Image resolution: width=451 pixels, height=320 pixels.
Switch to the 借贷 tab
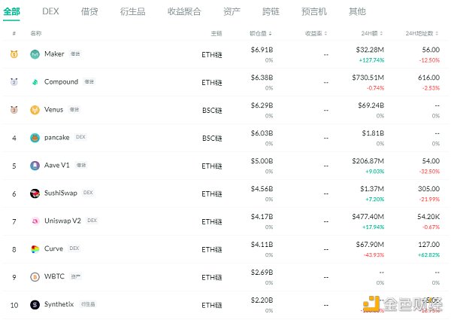pos(89,11)
